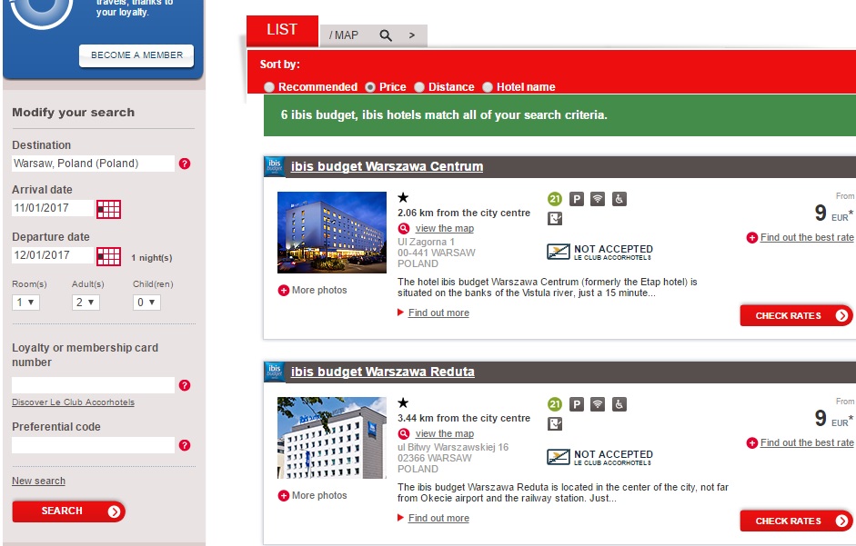Switch to the LIST tab
This screenshot has height=546, width=856.
click(x=282, y=31)
